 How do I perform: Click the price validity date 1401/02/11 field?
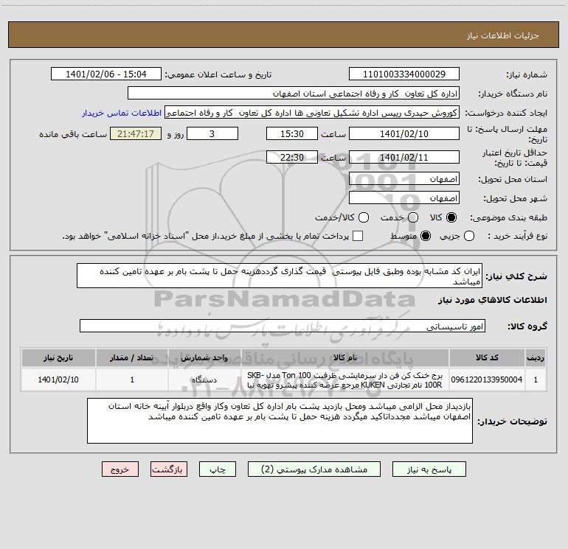(x=404, y=157)
